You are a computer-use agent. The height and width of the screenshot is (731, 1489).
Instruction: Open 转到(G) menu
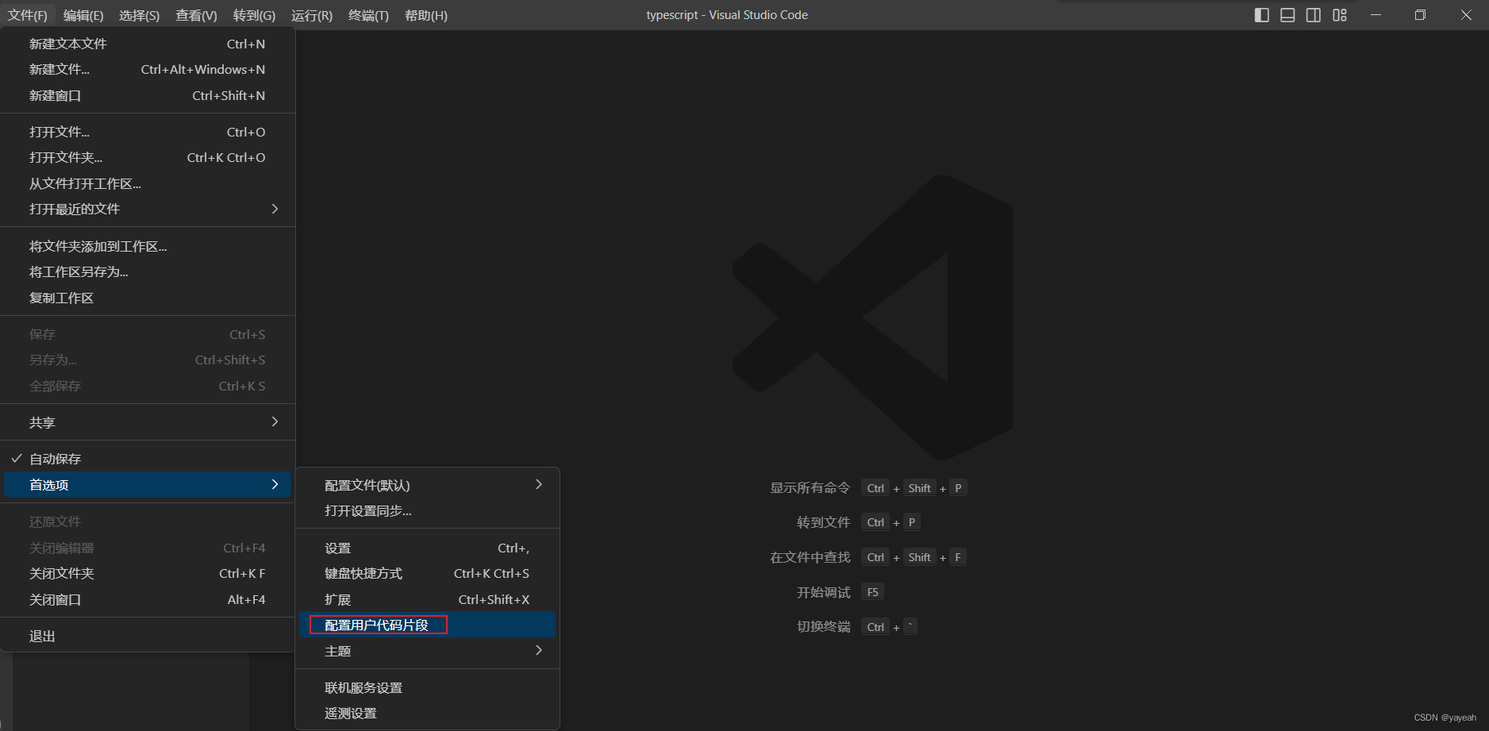pos(254,15)
